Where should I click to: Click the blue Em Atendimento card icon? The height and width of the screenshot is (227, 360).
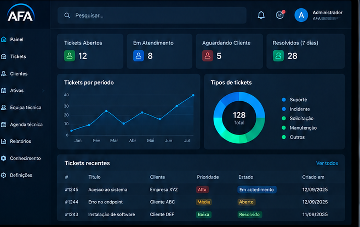tap(139, 56)
